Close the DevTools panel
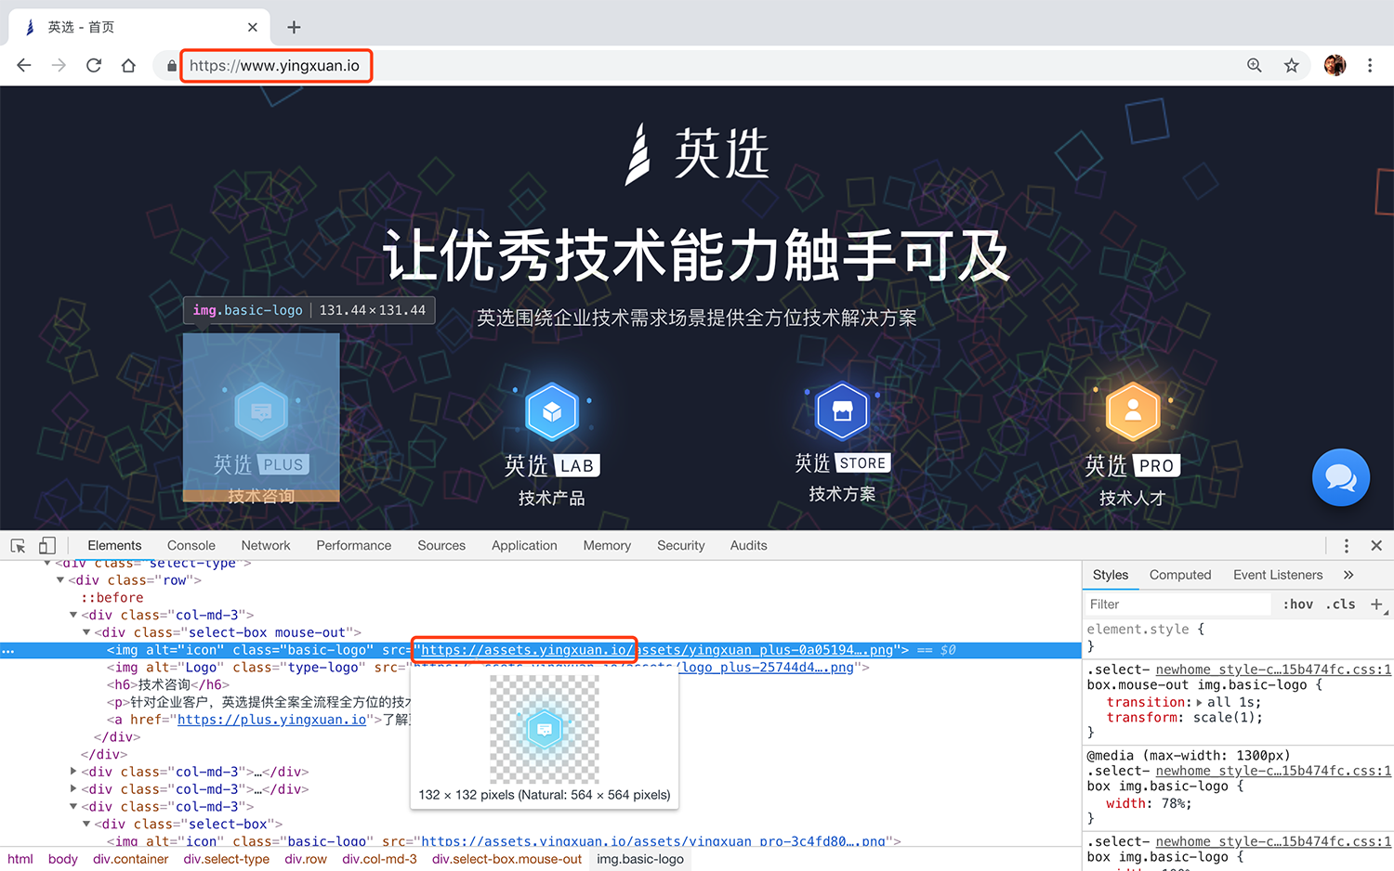This screenshot has height=871, width=1394. coord(1376,546)
